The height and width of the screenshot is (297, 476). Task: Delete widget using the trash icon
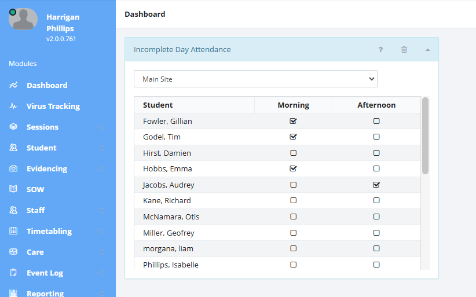(x=404, y=49)
